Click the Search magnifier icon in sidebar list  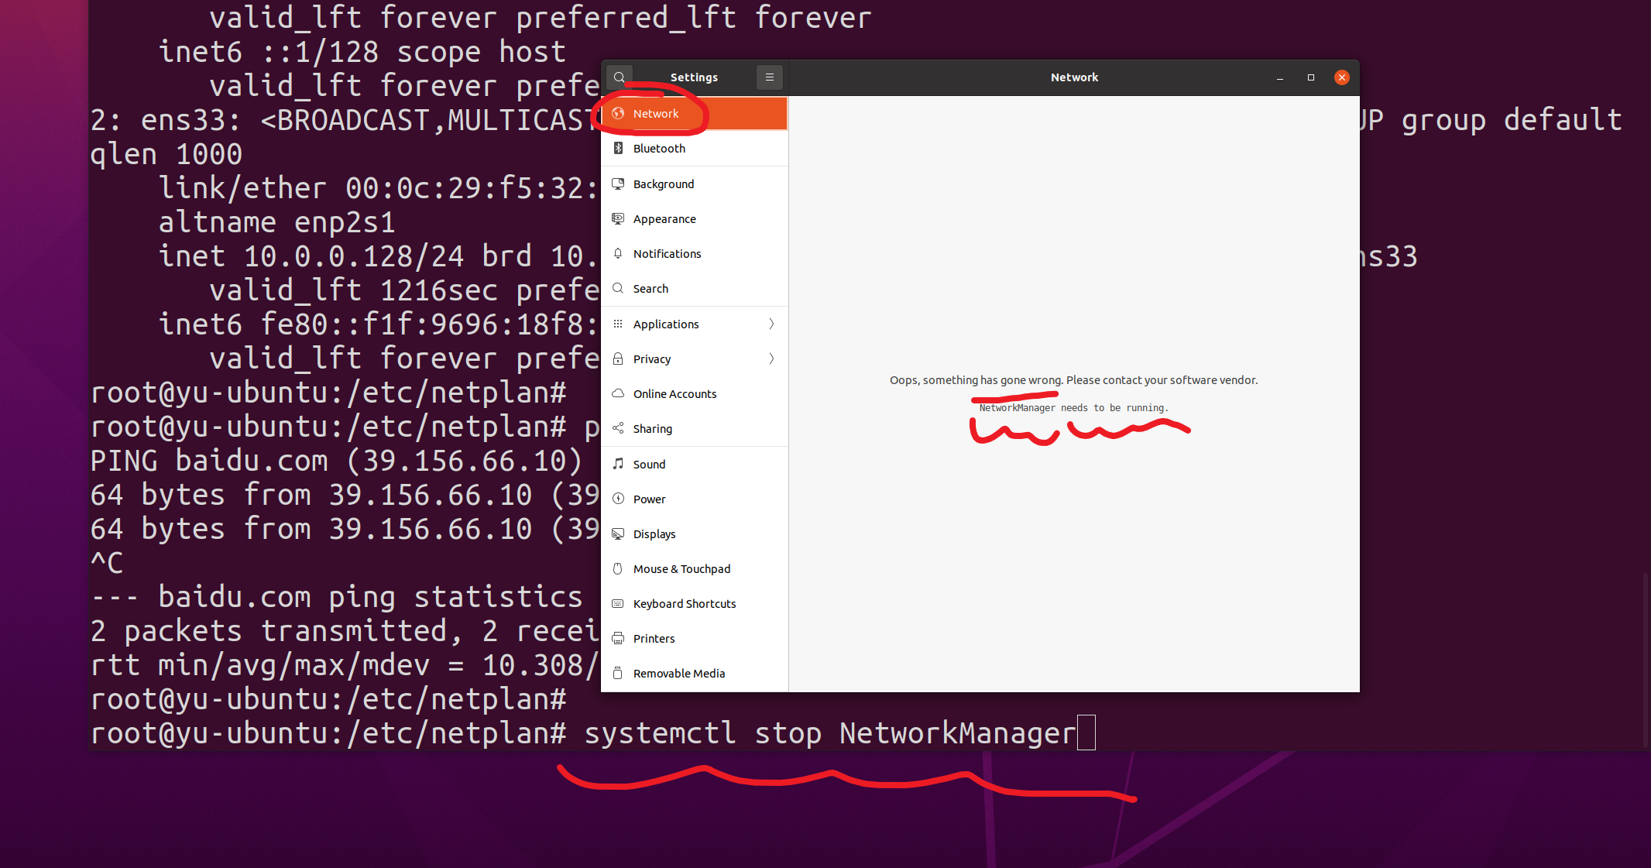point(618,289)
